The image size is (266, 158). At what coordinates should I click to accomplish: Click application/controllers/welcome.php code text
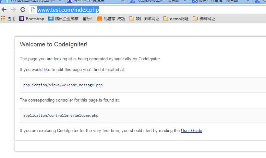61,115
